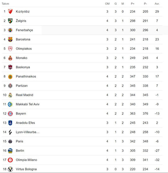Click the Olimpia Milano team name
The image size is (168, 173).
coord(26,160)
